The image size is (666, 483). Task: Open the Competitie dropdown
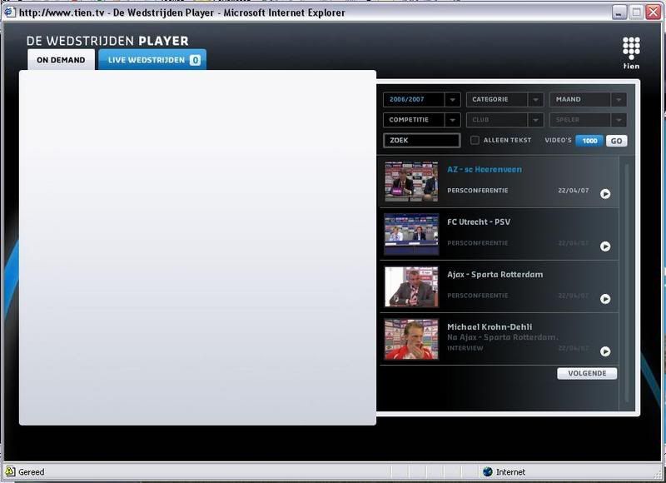421,120
